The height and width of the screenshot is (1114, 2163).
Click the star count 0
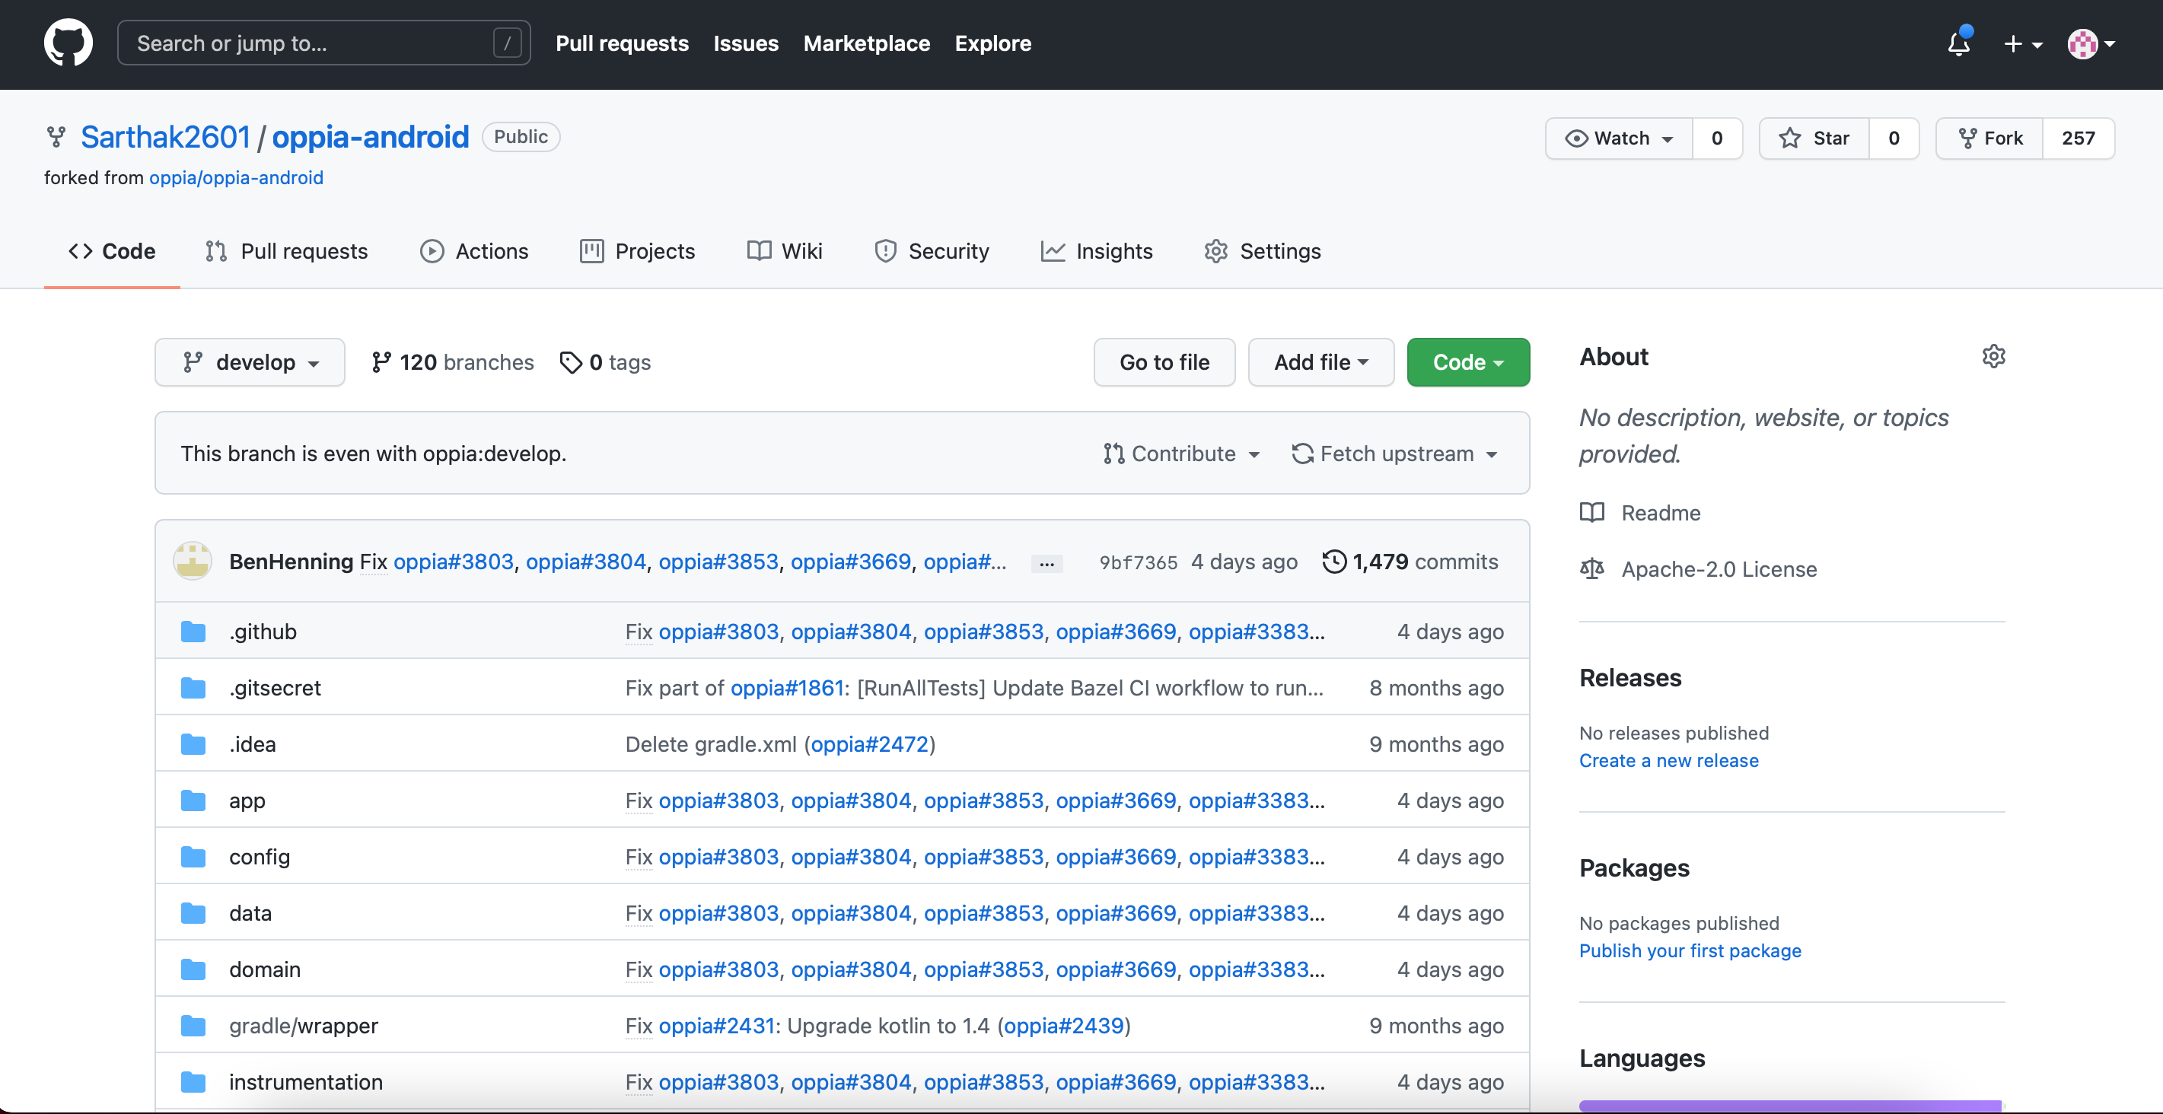coord(1894,138)
